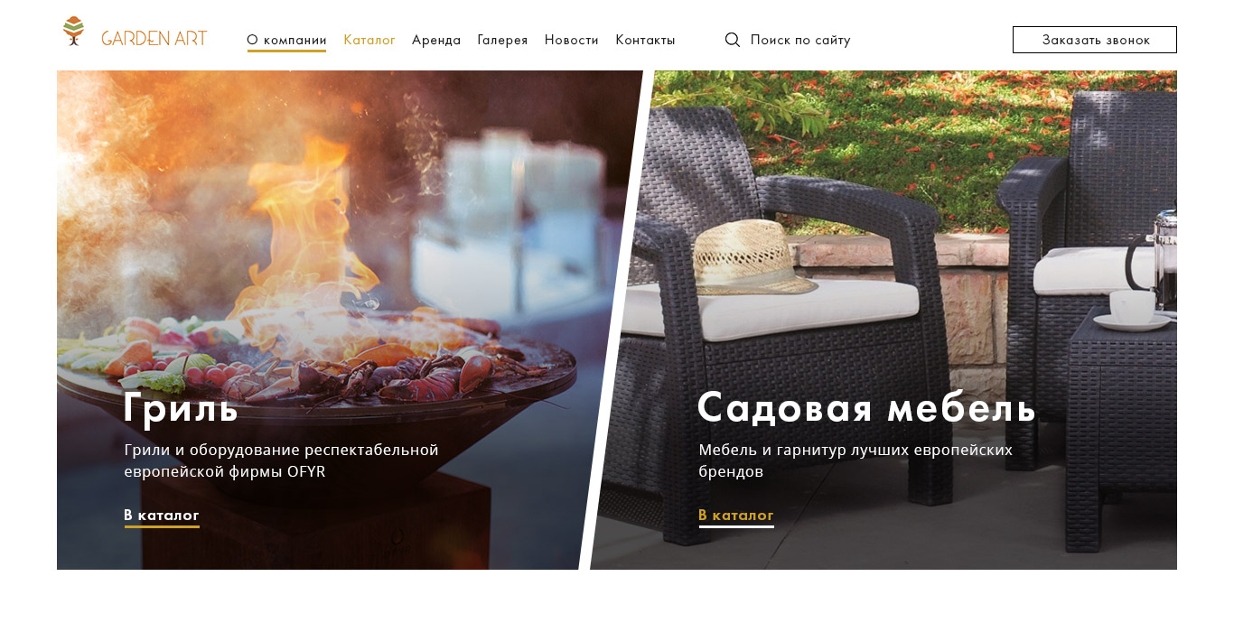Select Аренда in the navigation
Viewport: 1234px width, 623px height.
pyautogui.click(x=436, y=40)
